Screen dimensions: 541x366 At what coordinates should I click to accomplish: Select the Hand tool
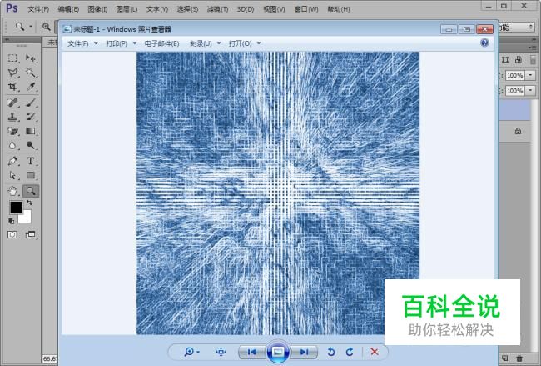(x=12, y=191)
